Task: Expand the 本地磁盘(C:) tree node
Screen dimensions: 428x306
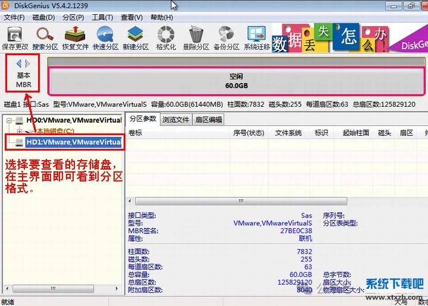Action: [20, 131]
